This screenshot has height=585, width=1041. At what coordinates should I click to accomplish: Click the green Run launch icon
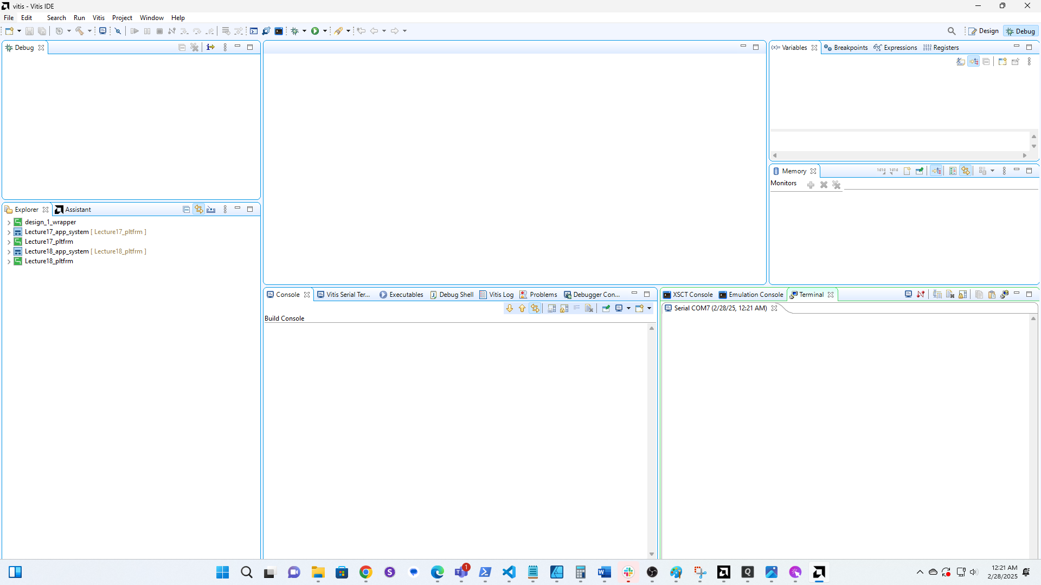pyautogui.click(x=315, y=31)
